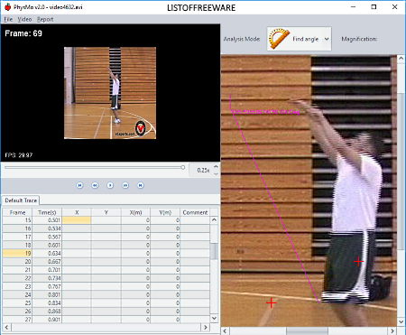Click the X(m) column header

click(x=135, y=212)
